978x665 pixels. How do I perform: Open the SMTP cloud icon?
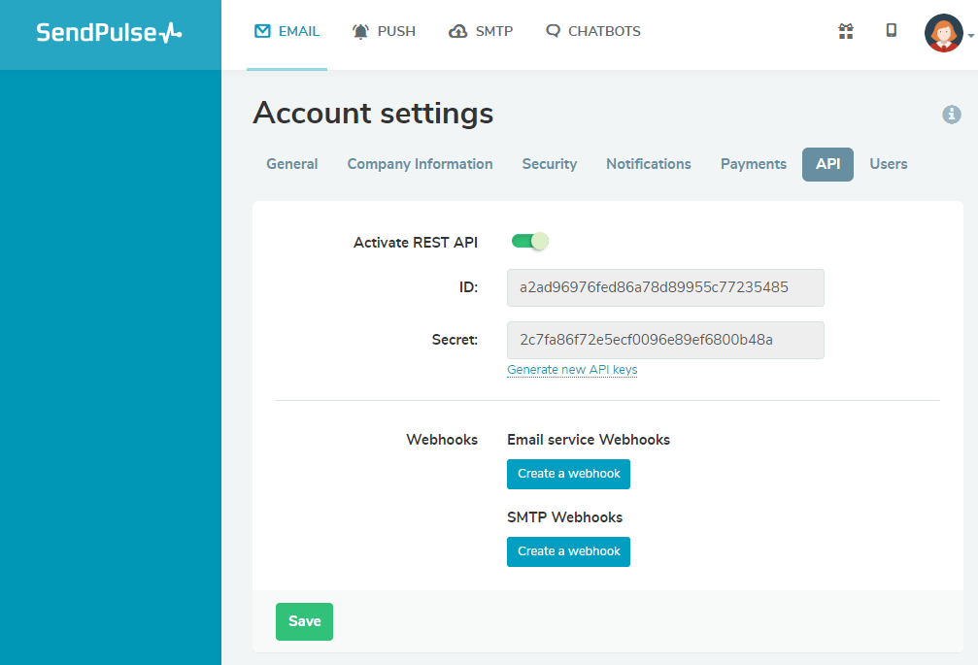click(456, 30)
